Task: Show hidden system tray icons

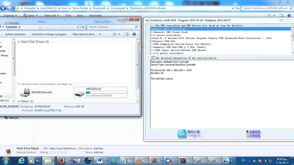Action: 249,161
